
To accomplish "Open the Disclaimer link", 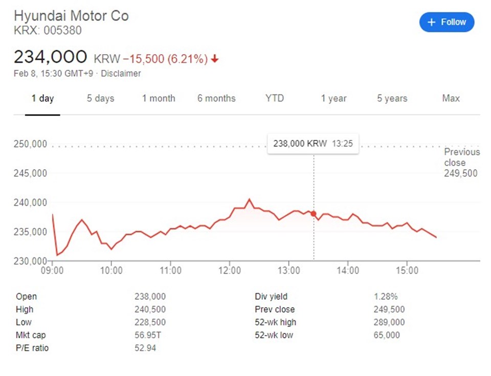I will pos(121,74).
